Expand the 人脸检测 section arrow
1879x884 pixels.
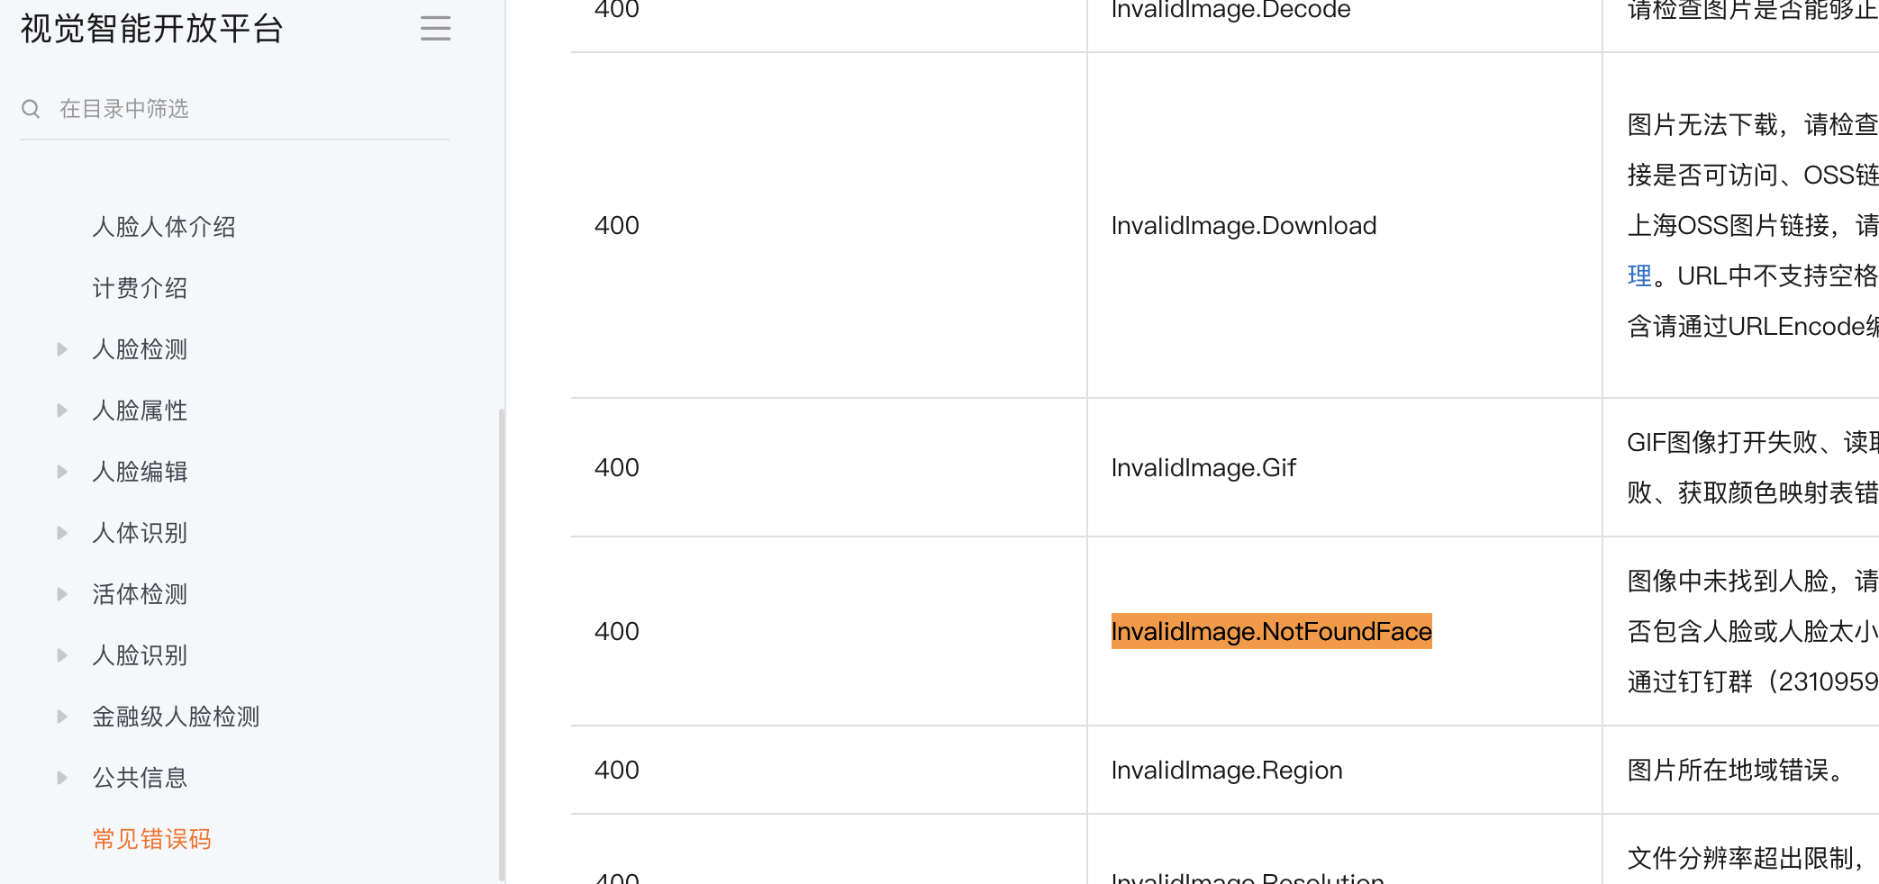[62, 349]
